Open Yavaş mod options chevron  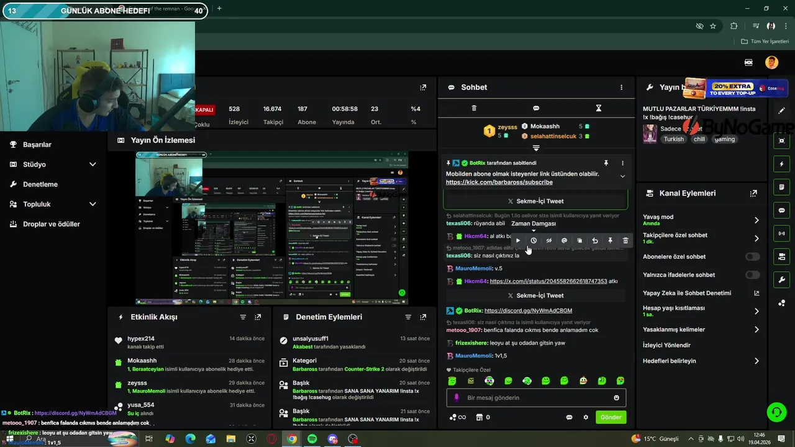[x=756, y=220]
